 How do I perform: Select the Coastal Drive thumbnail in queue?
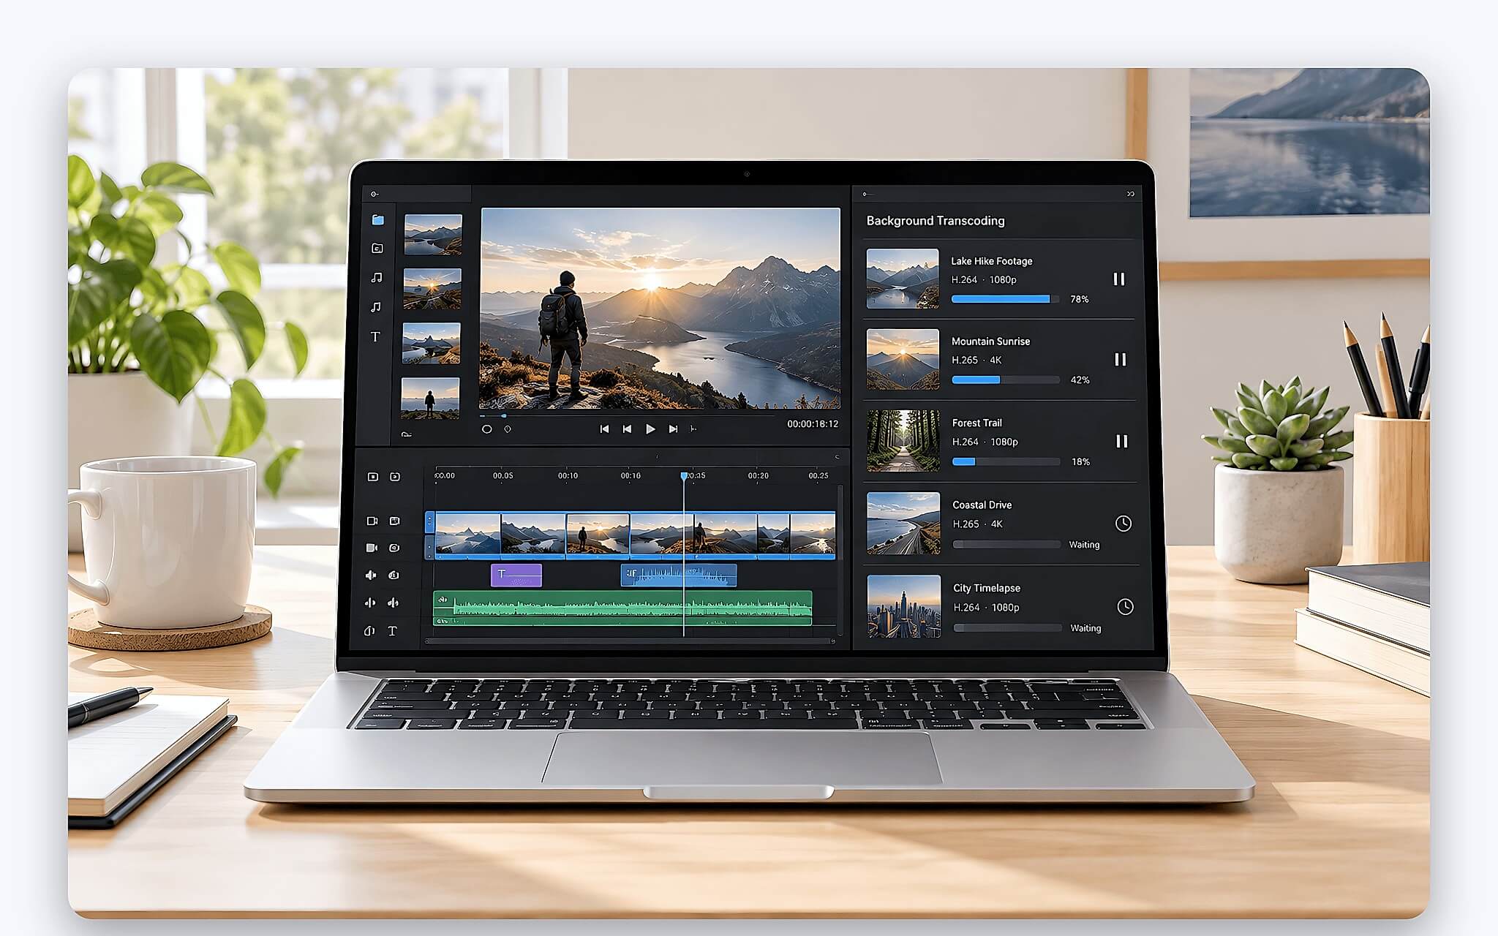(903, 524)
